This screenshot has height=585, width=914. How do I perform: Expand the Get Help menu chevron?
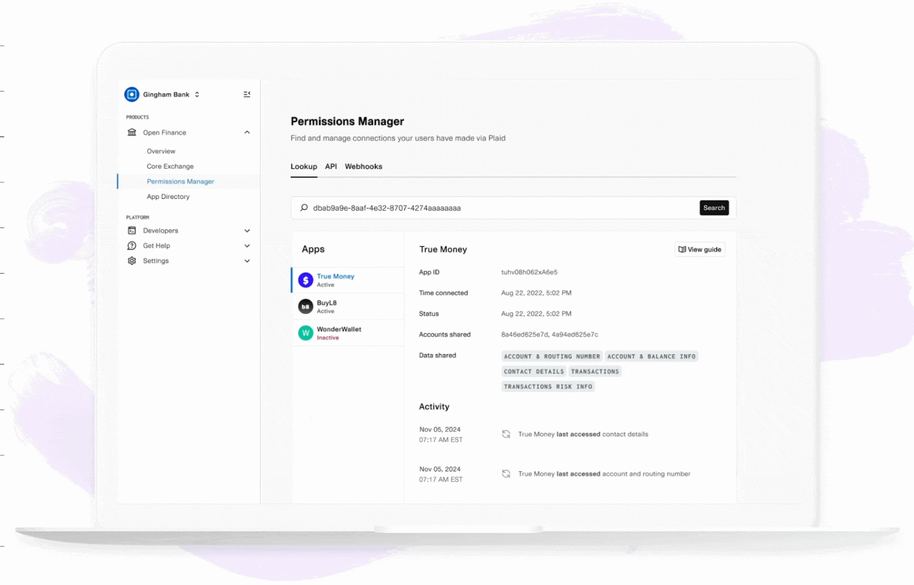pos(247,246)
